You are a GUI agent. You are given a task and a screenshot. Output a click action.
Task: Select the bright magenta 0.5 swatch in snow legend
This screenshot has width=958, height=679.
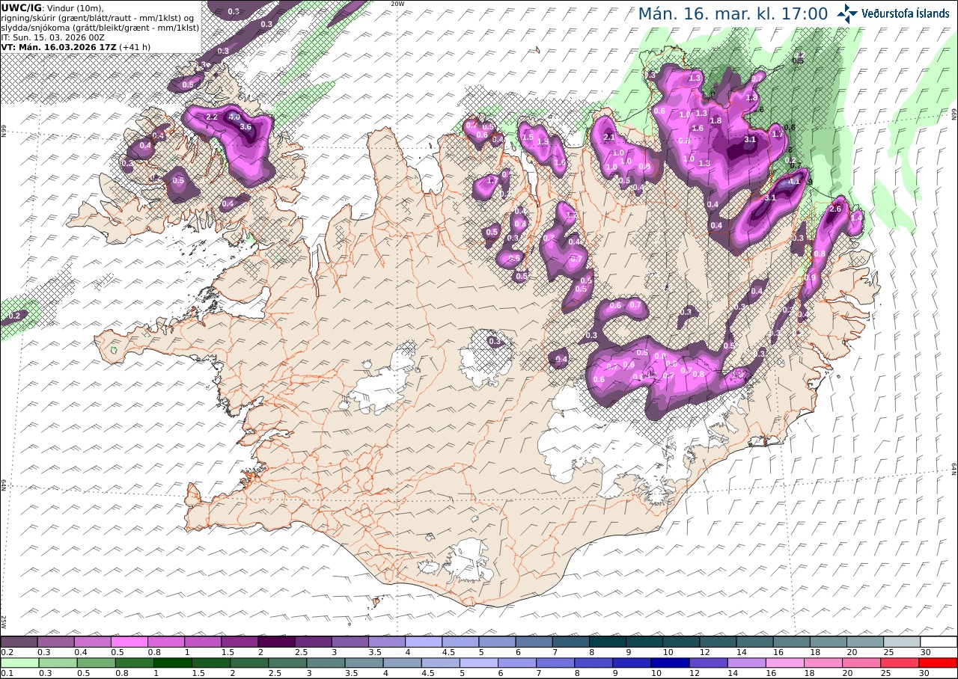129,642
